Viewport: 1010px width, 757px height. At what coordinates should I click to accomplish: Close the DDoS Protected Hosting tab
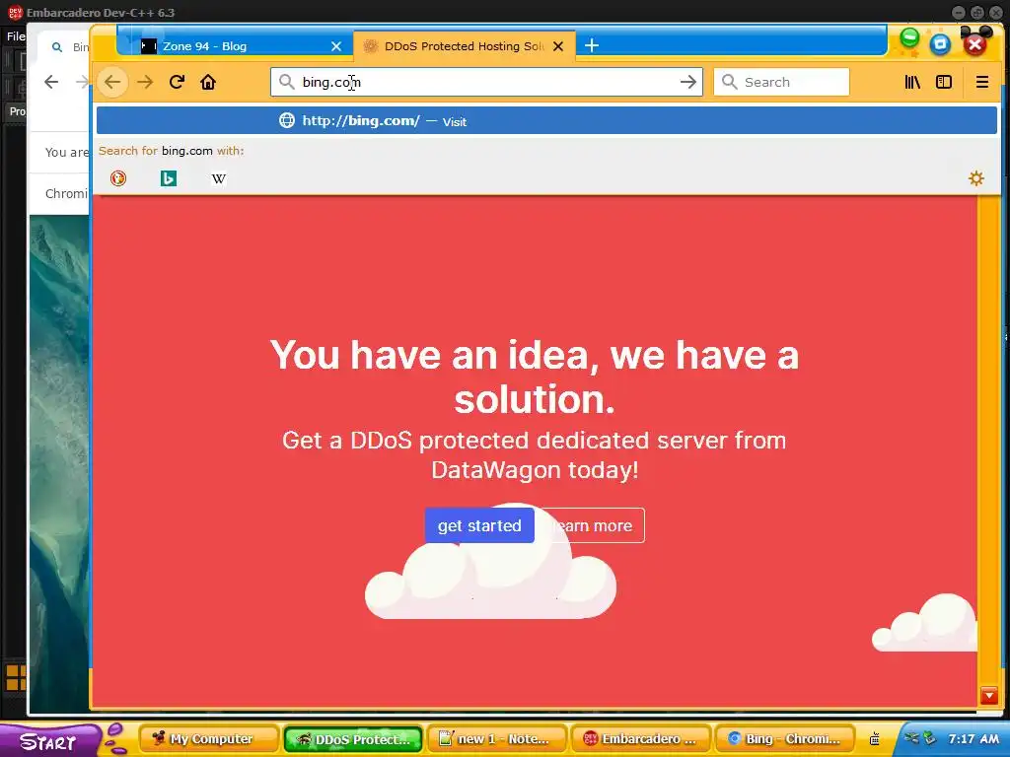pyautogui.click(x=558, y=46)
